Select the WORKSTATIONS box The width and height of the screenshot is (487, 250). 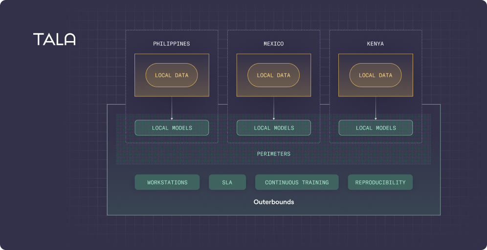click(x=167, y=182)
